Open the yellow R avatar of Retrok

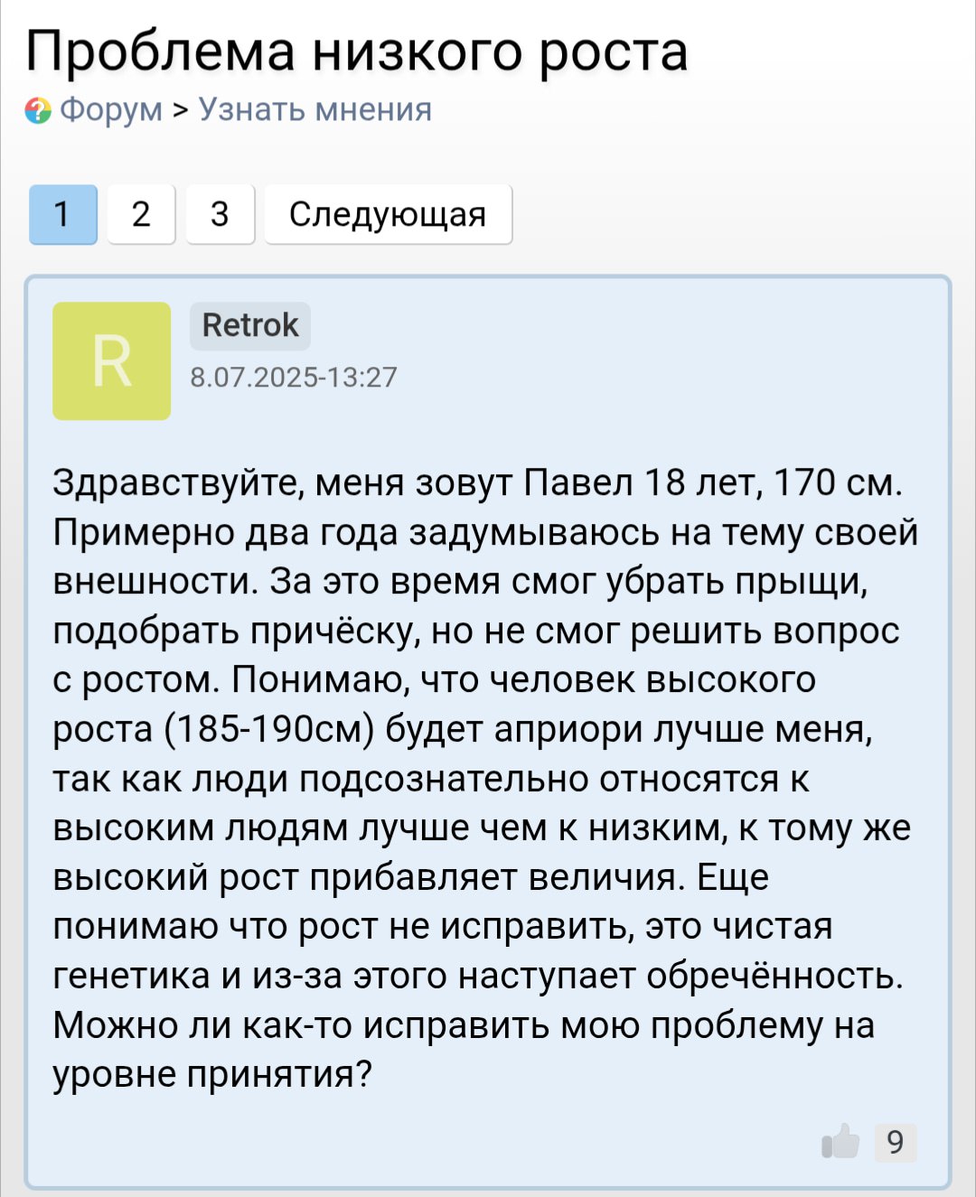coord(112,360)
